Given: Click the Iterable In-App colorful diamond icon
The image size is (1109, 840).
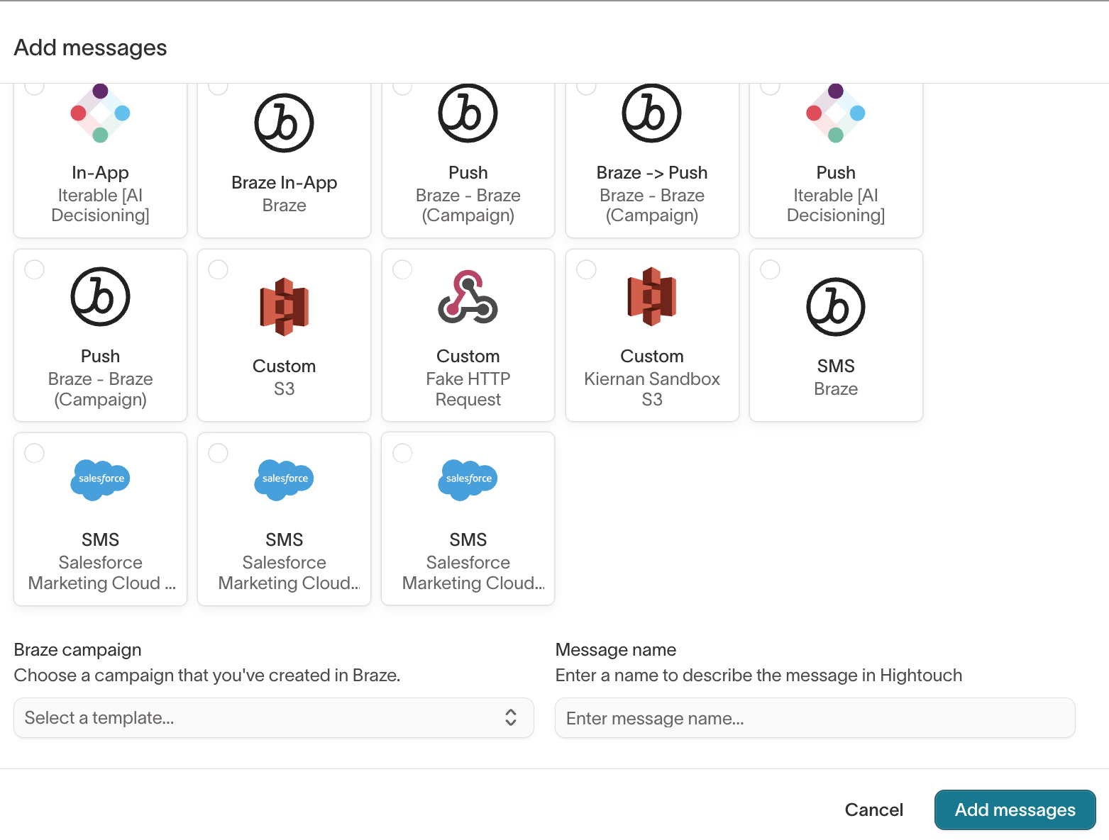Looking at the screenshot, I should pyautogui.click(x=100, y=113).
